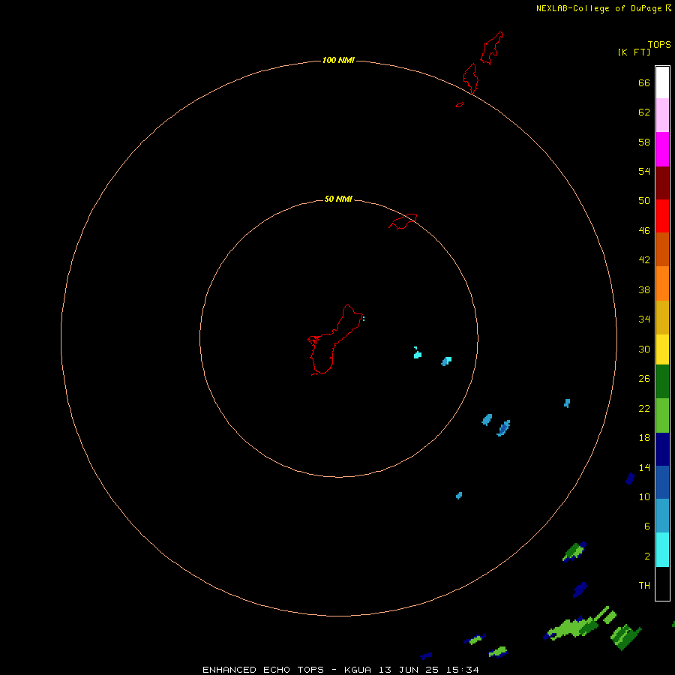Click the 'NEXLAB-College of DuPage' header text
The height and width of the screenshot is (675, 675).
point(598,8)
